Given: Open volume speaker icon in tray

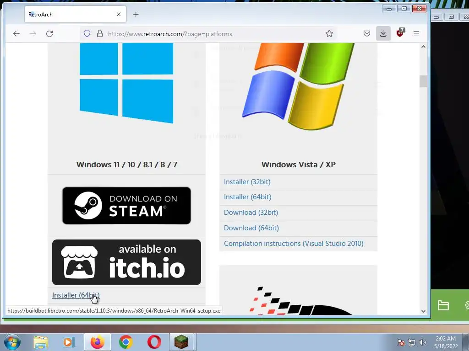Looking at the screenshot, I should [x=423, y=342].
